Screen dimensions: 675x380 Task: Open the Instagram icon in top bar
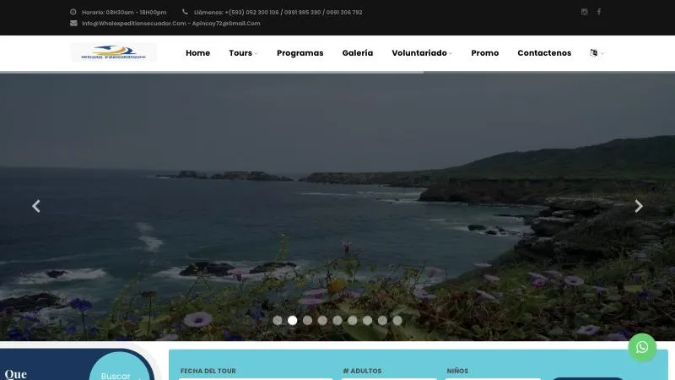pyautogui.click(x=584, y=12)
